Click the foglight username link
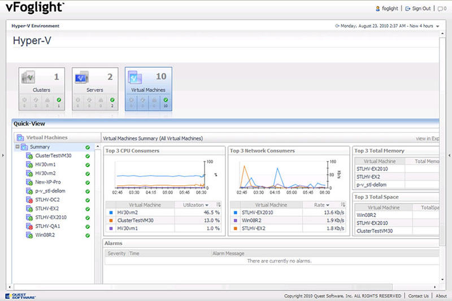The width and height of the screenshot is (452, 301). click(x=390, y=8)
